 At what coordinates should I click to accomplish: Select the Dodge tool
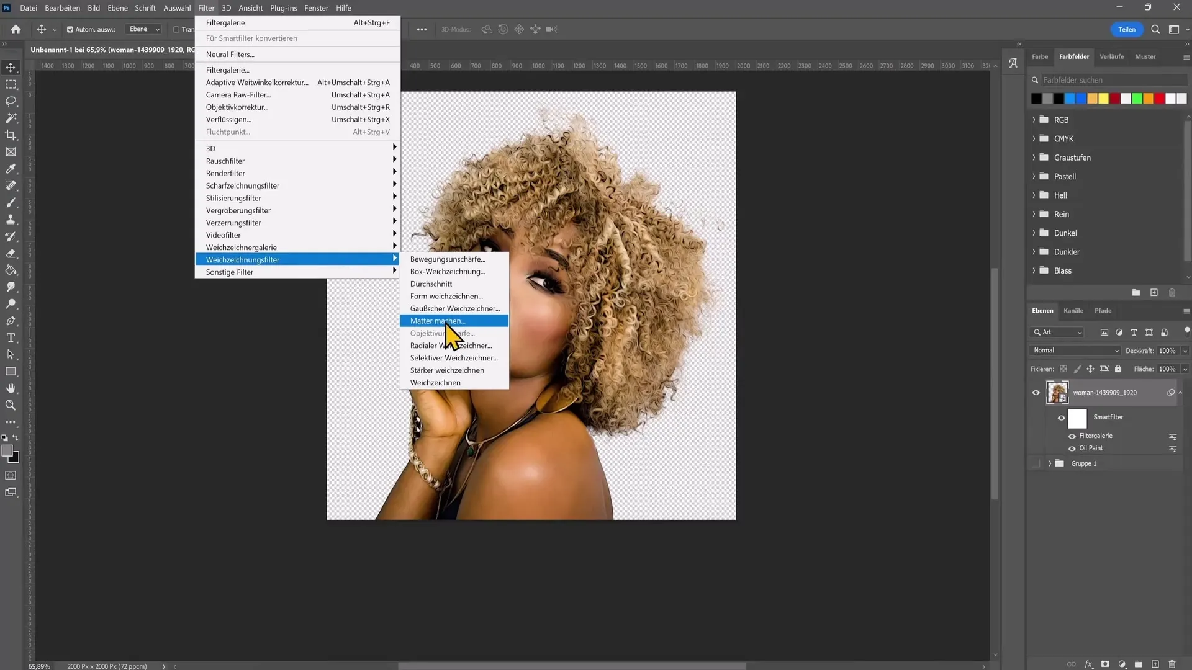[11, 304]
